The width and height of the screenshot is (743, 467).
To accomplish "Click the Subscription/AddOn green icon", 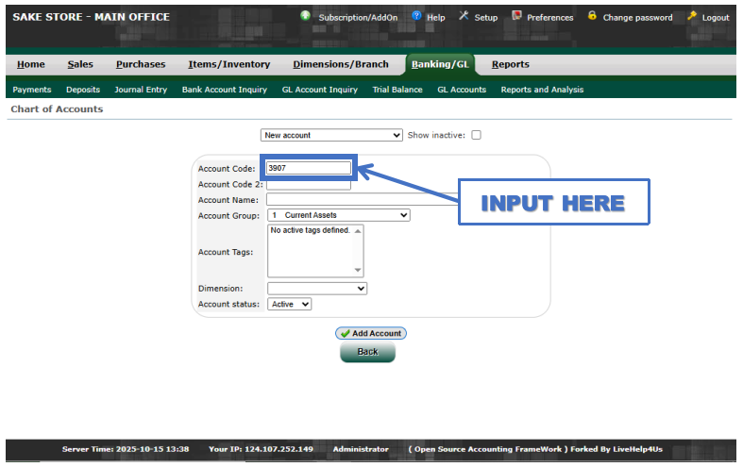I will (x=306, y=16).
